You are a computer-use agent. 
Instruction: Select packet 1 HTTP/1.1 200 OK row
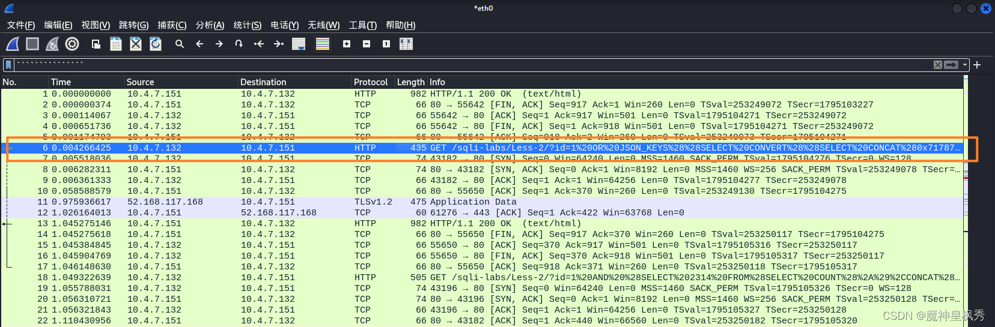(481, 94)
